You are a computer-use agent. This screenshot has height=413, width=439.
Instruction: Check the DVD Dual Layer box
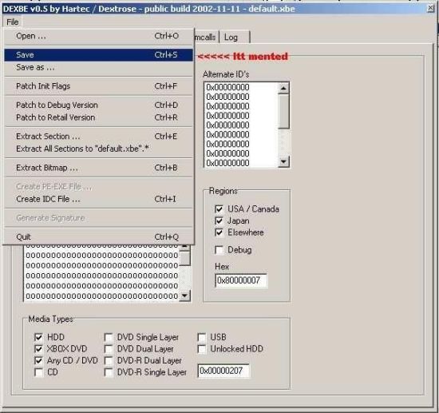tap(109, 349)
